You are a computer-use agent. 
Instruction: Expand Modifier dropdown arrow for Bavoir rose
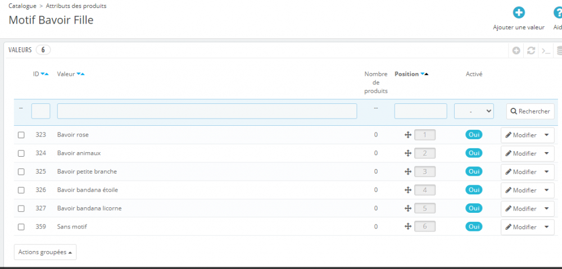[547, 135]
